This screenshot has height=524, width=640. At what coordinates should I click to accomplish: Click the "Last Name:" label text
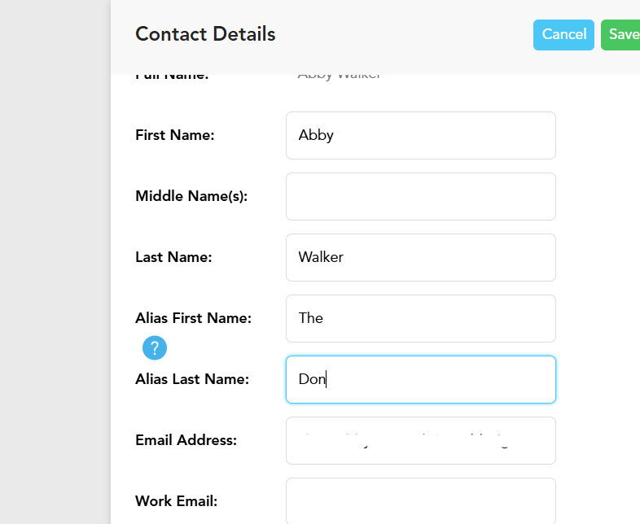pyautogui.click(x=173, y=257)
